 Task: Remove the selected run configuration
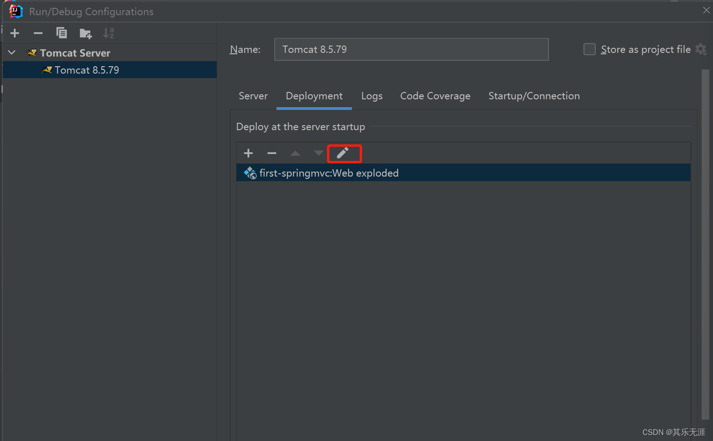coord(38,33)
